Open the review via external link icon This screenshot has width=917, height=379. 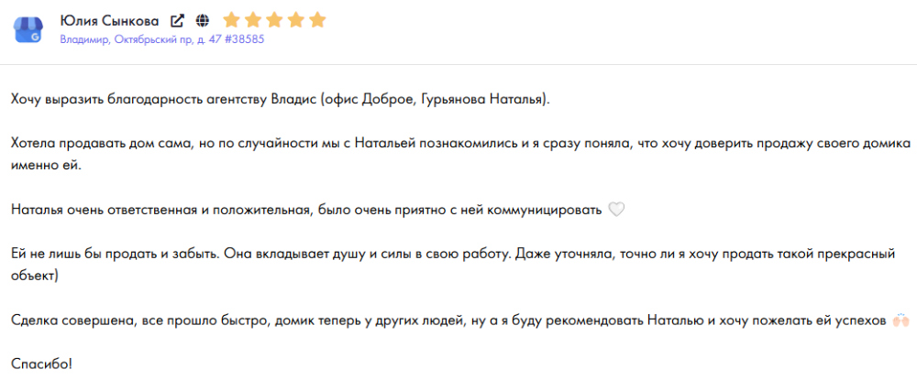pyautogui.click(x=177, y=21)
